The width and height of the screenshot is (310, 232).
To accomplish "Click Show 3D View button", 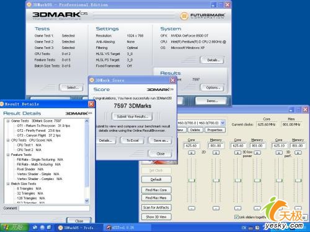I will point(156,217).
